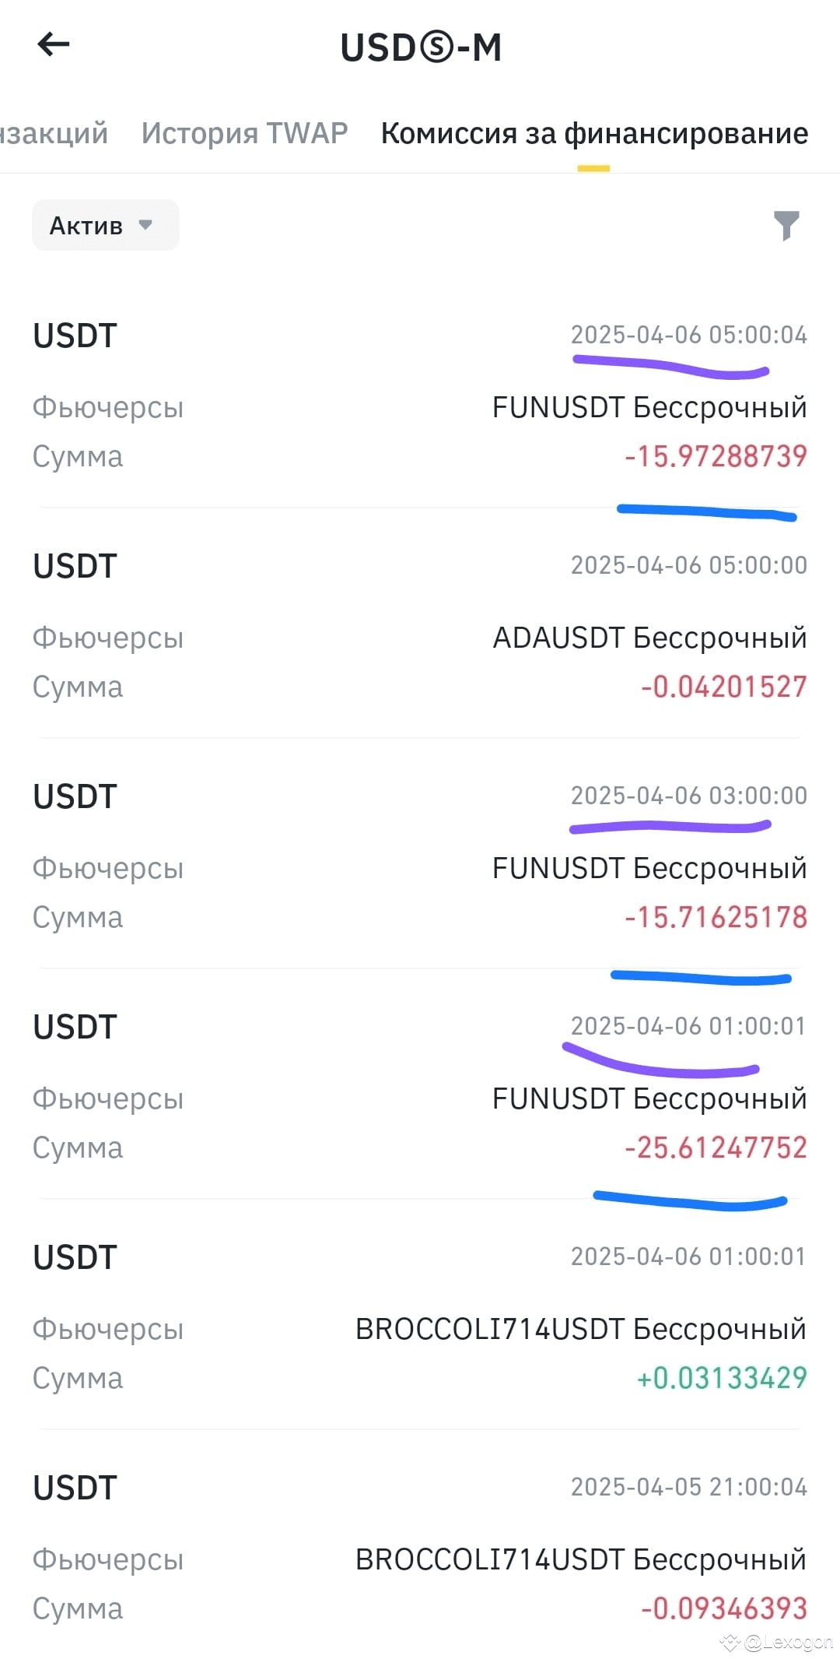Tap the timestamp 2025-04-06 05:00:00
The image size is (840, 1659).
point(689,564)
